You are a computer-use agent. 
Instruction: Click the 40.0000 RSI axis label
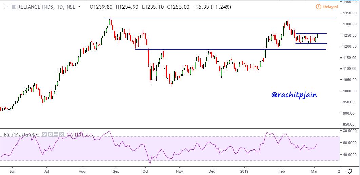click(349, 155)
